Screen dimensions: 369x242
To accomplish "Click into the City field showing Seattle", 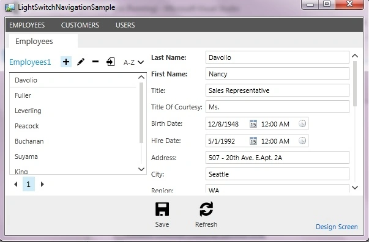I will pos(277,174).
